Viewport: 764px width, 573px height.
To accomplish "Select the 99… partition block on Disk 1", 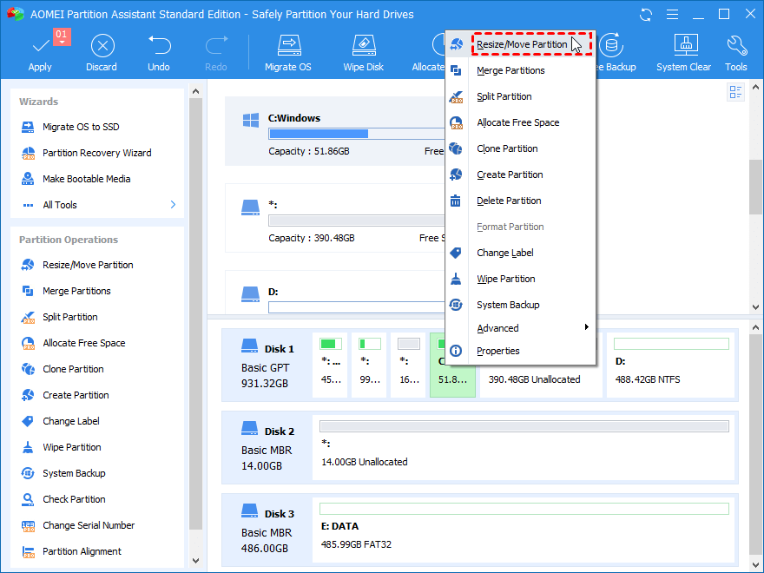I will tap(369, 365).
